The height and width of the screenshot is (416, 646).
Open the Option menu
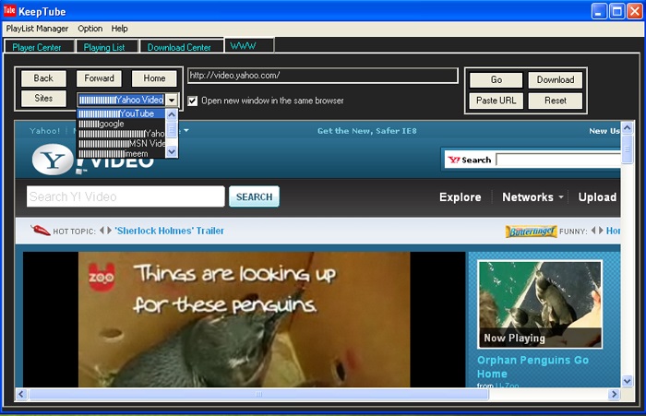(90, 29)
